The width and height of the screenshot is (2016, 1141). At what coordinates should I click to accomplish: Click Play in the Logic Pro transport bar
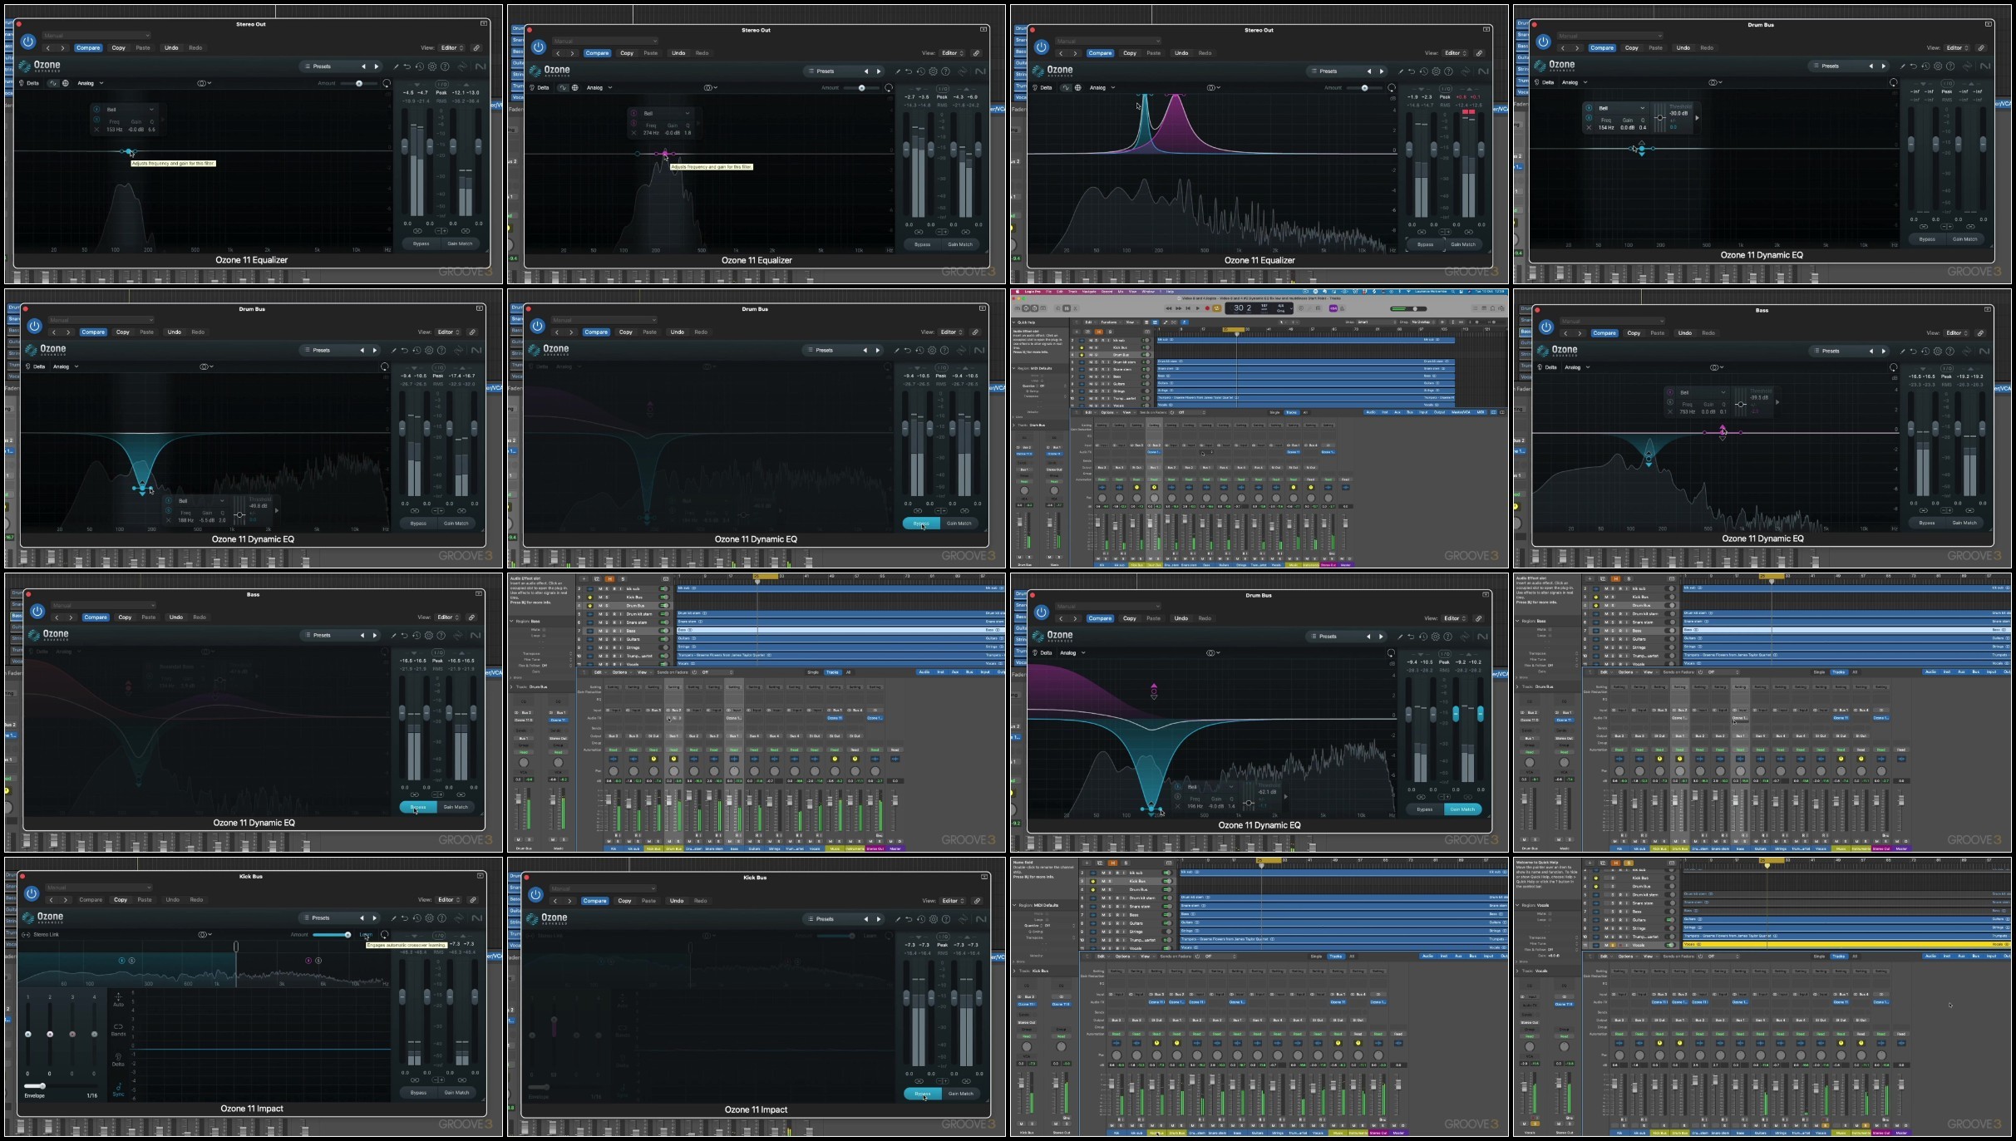[x=1198, y=308]
